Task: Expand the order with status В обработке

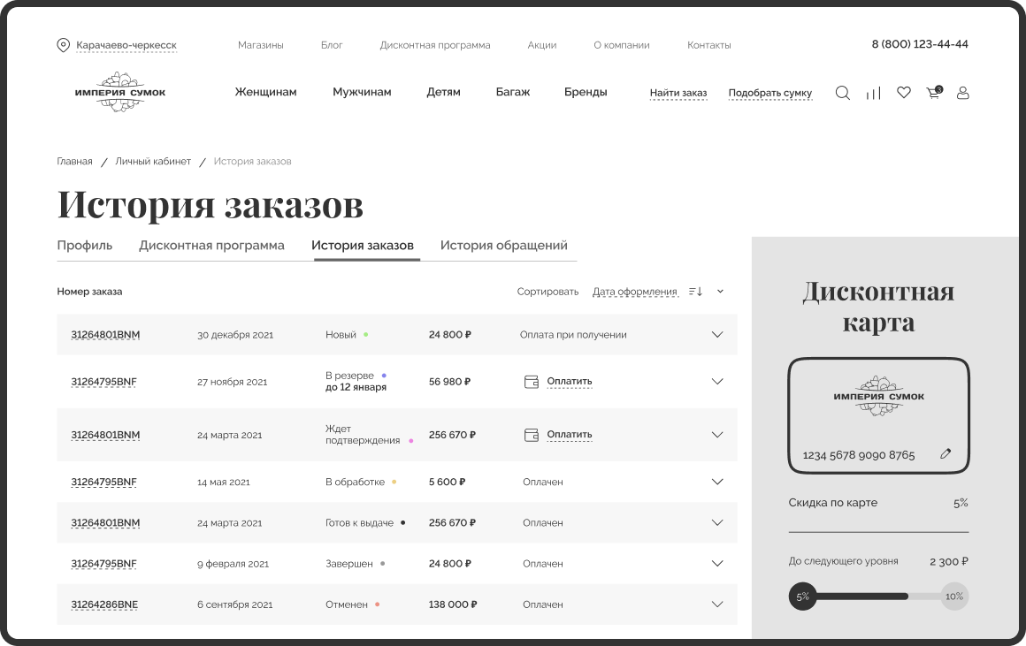Action: coord(717,482)
